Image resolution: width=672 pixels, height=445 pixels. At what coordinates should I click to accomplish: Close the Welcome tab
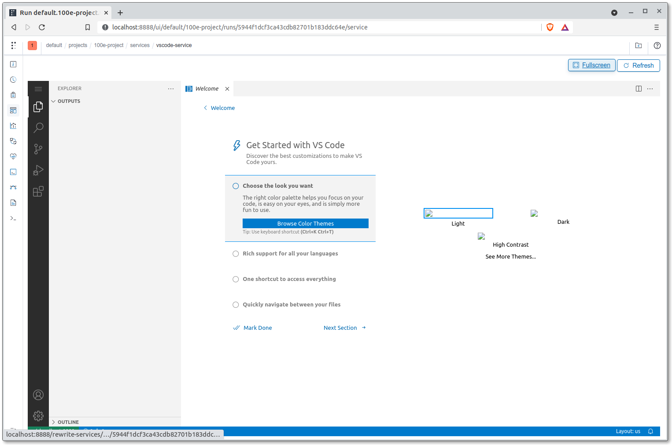pos(227,89)
